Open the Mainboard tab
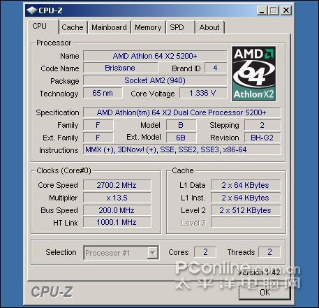 point(109,27)
